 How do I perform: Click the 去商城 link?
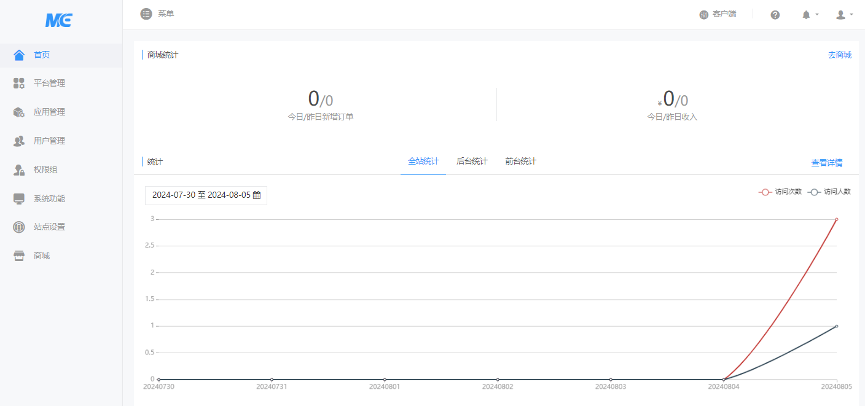tap(839, 55)
